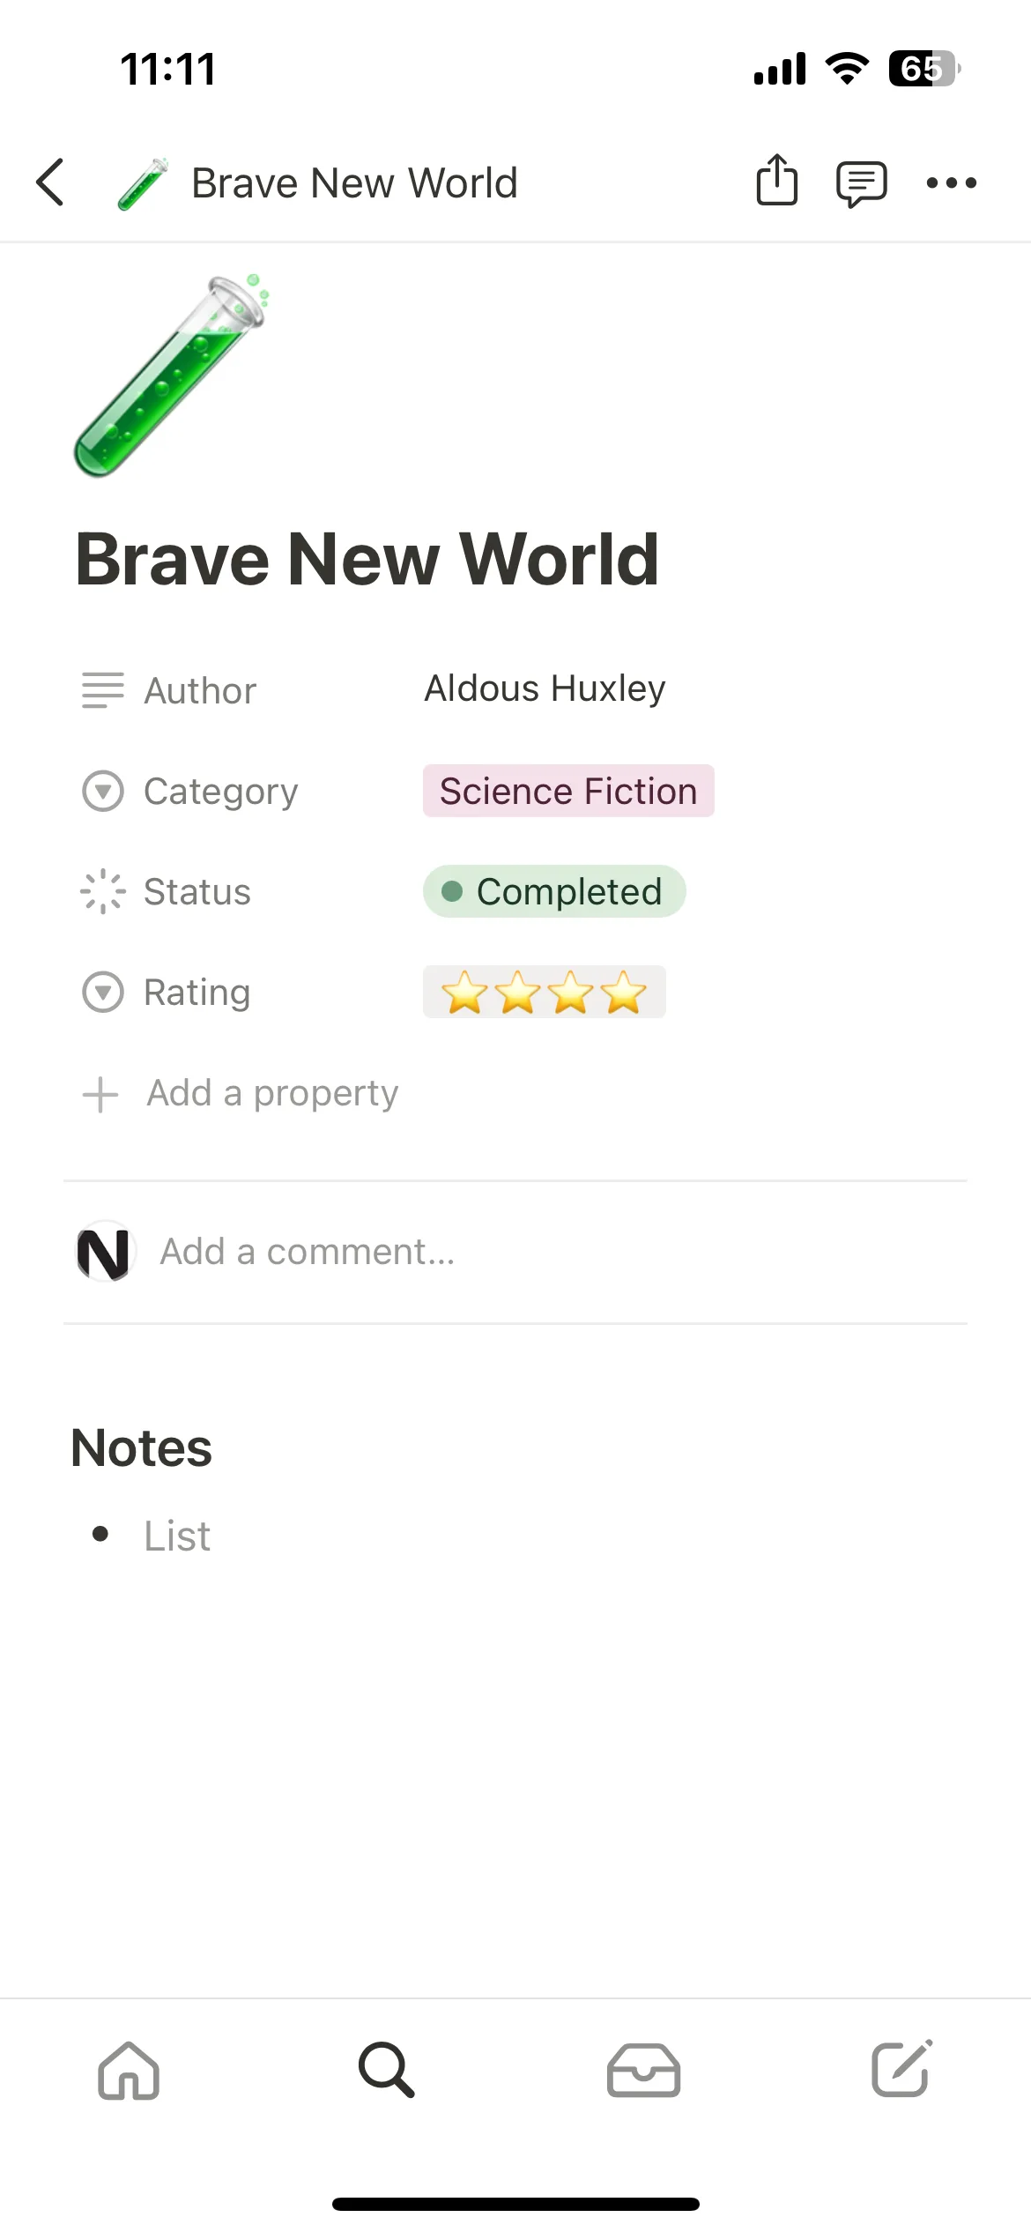Viewport: 1031px width, 2232px height.
Task: Create a new page with compose icon
Action: [901, 2068]
